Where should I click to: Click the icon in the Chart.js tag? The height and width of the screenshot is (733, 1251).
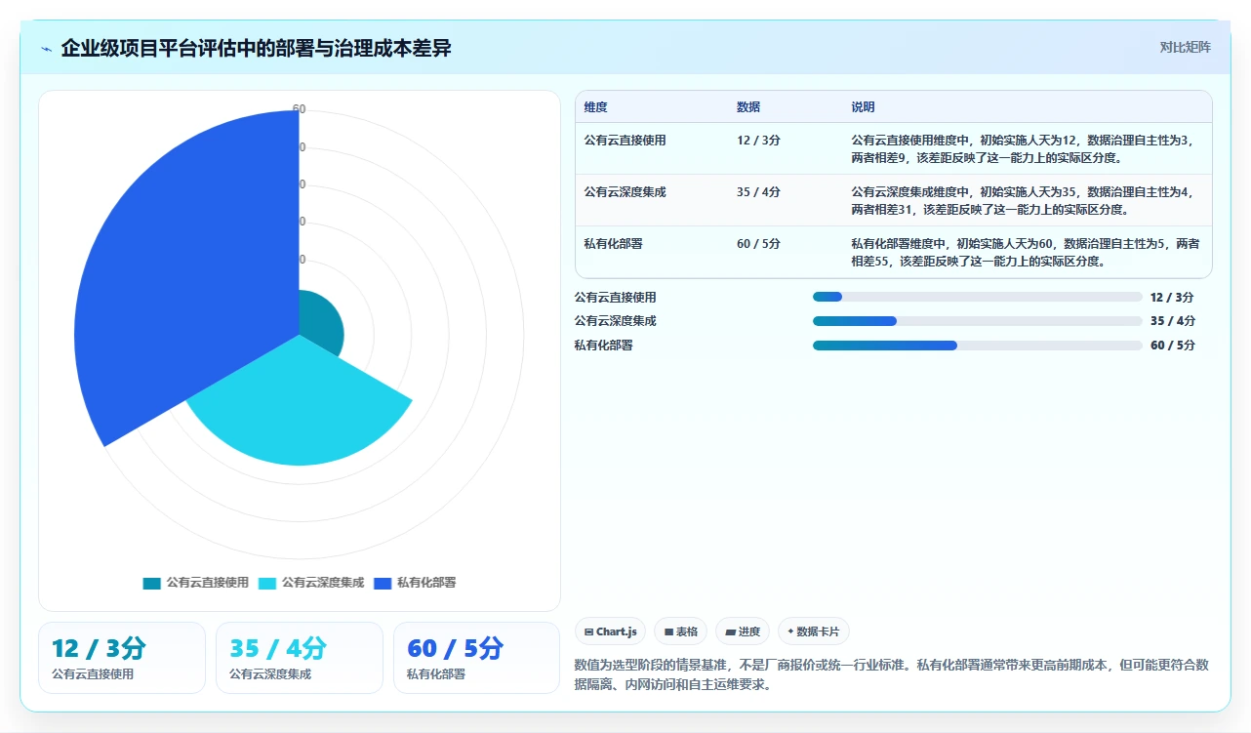[588, 631]
